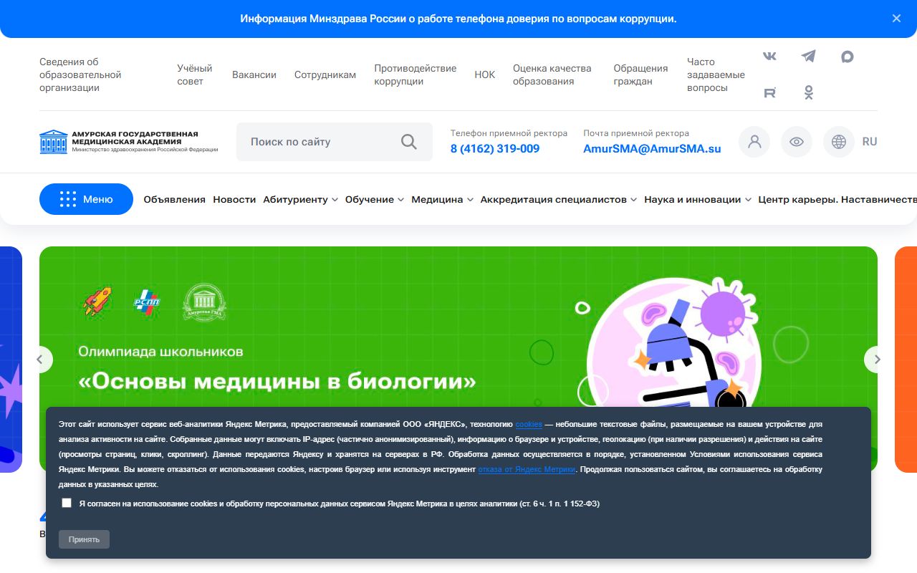Show previous slide with left arrow
917x573 pixels.
40,360
